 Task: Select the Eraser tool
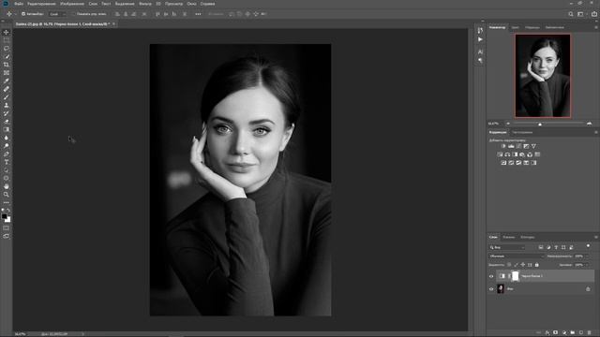(7, 122)
